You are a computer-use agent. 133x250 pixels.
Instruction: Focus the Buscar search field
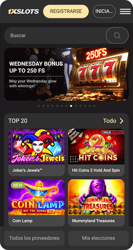pos(55,35)
